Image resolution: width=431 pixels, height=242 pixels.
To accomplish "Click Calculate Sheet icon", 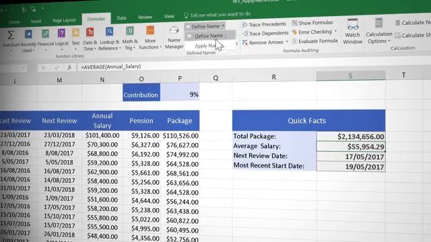I will click(397, 36).
